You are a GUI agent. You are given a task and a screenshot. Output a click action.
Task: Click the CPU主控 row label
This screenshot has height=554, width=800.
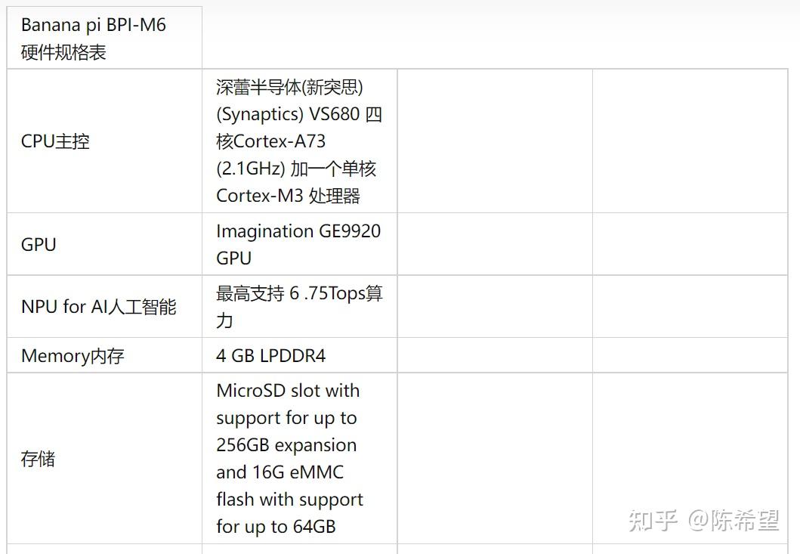[x=55, y=141]
